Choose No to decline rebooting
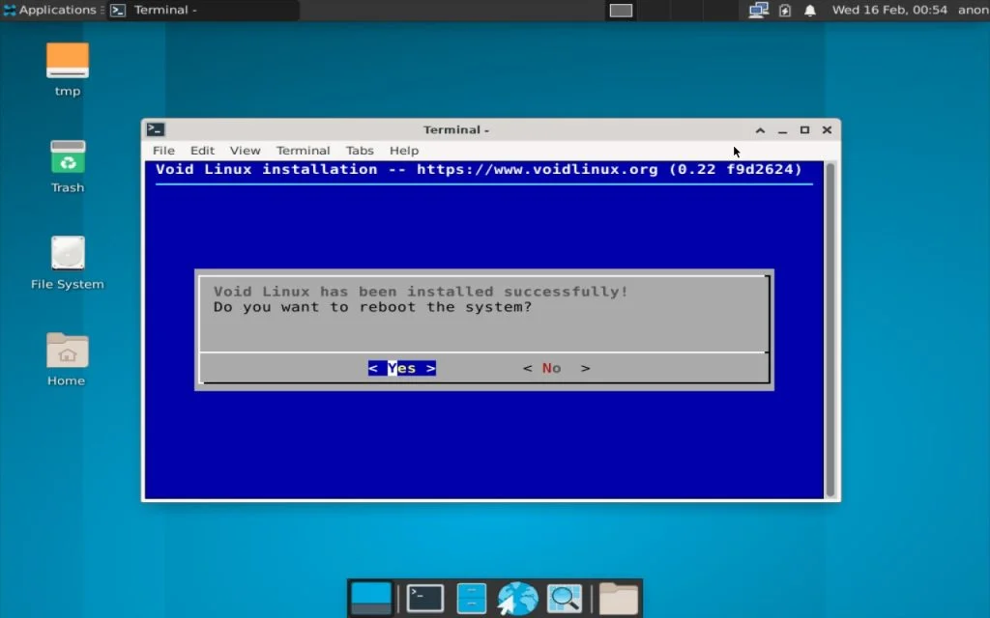 coord(556,368)
